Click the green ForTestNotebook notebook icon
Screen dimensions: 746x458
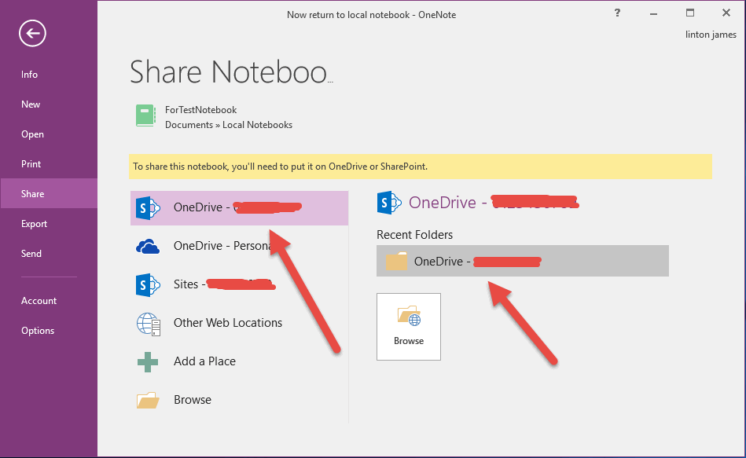click(x=145, y=115)
